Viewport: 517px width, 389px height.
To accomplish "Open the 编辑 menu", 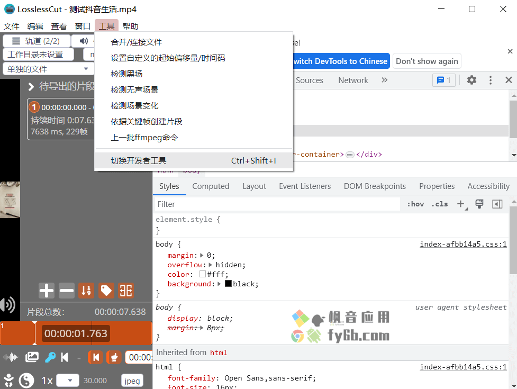I will tap(35, 26).
